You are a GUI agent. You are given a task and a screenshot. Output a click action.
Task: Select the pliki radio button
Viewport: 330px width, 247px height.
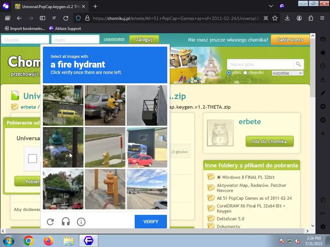tap(229, 73)
